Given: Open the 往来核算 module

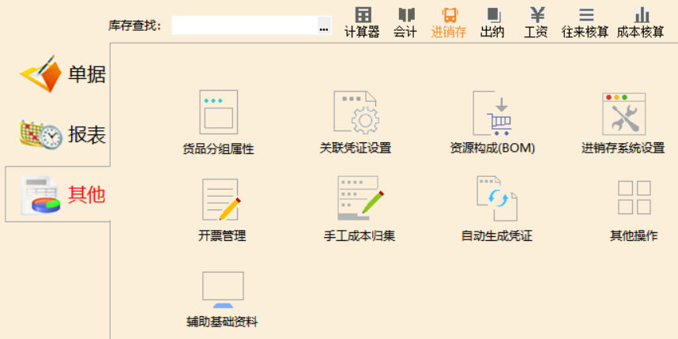Looking at the screenshot, I should (586, 23).
